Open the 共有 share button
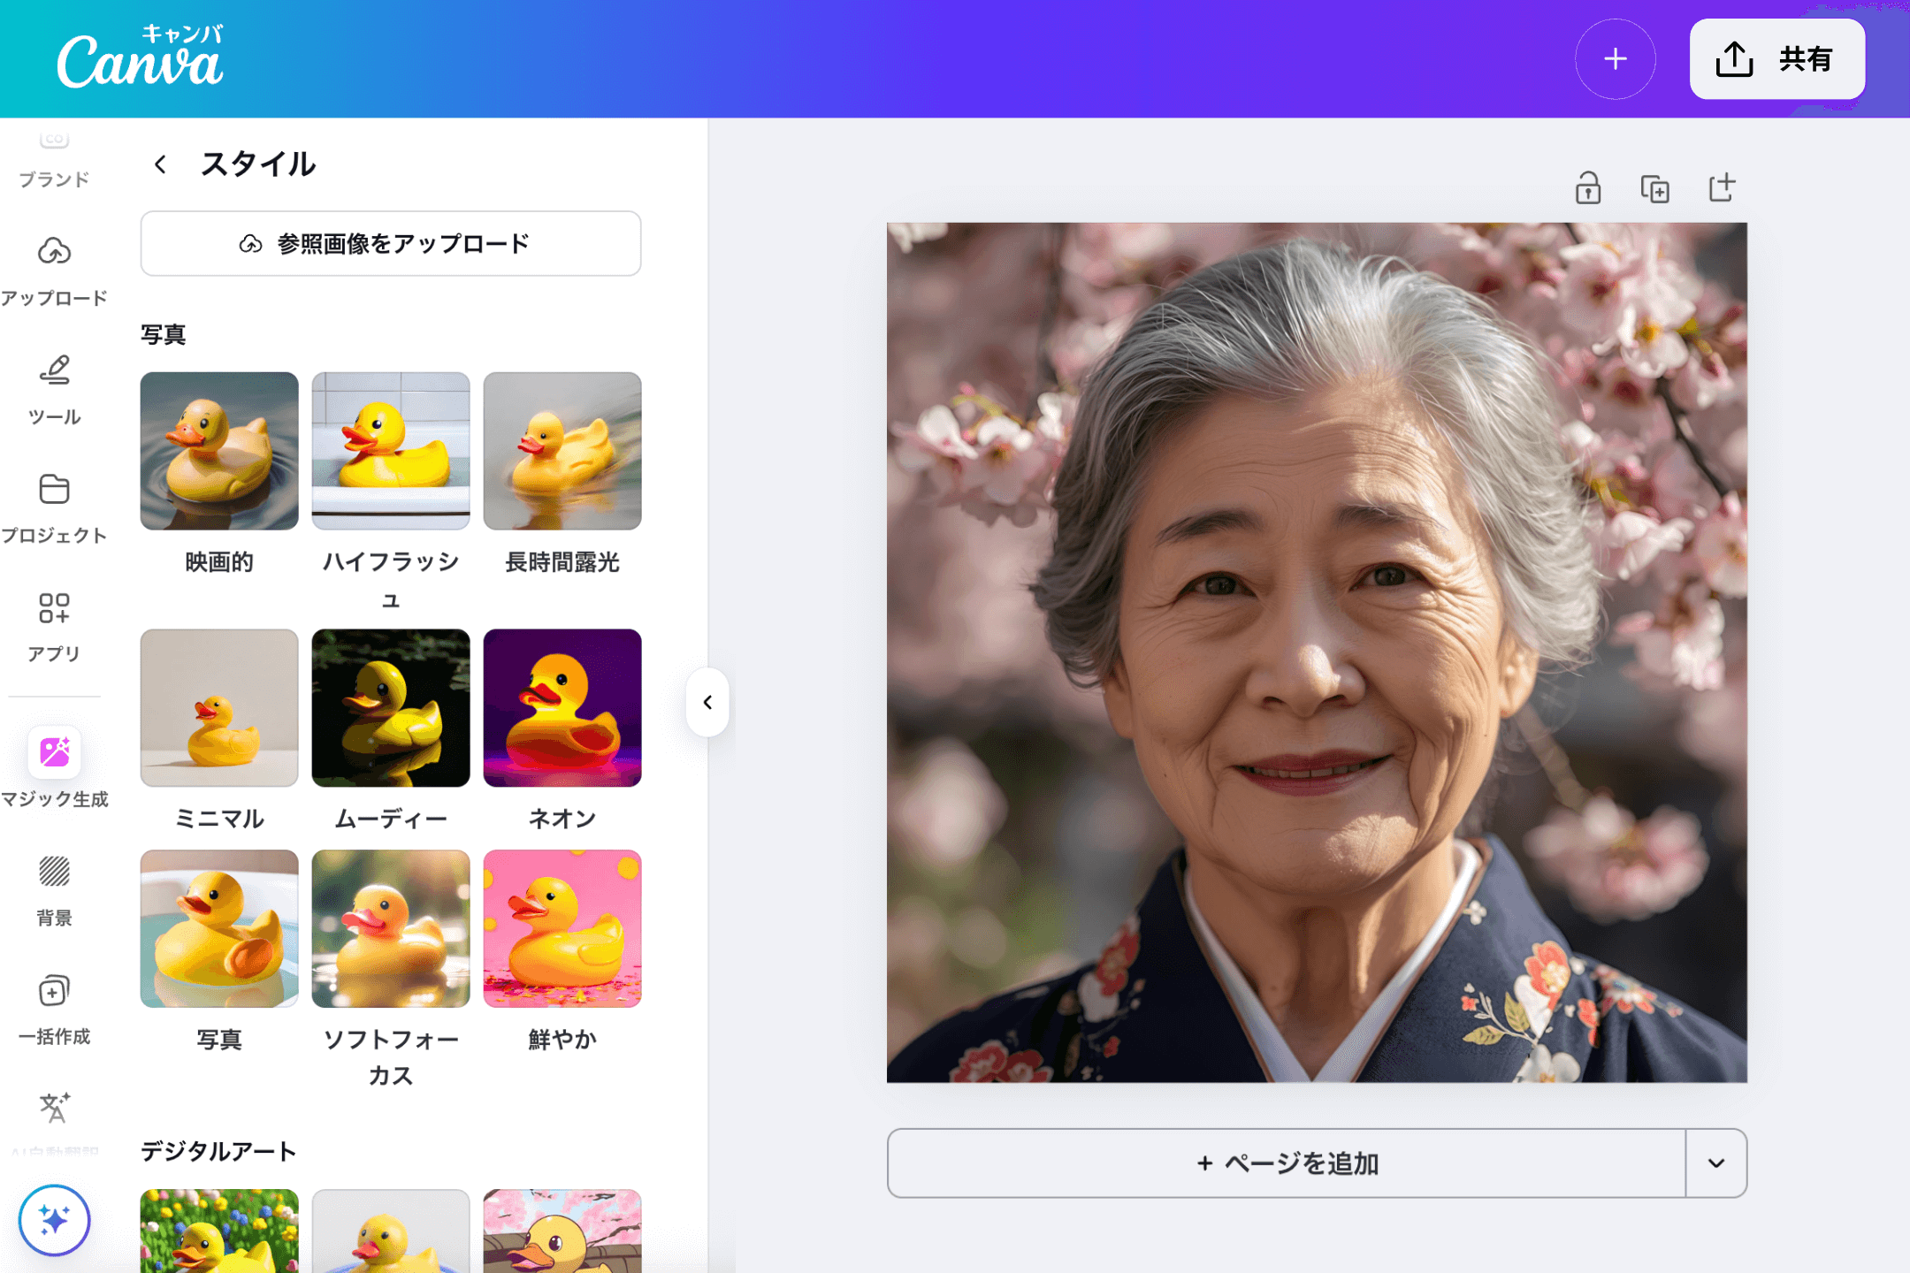This screenshot has height=1273, width=1910. tap(1776, 59)
